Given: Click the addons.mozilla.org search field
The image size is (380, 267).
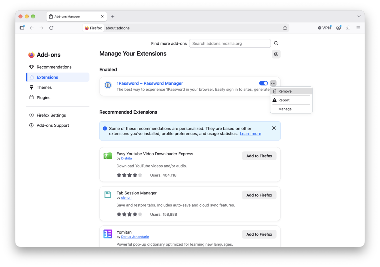Looking at the screenshot, I should tap(230, 44).
